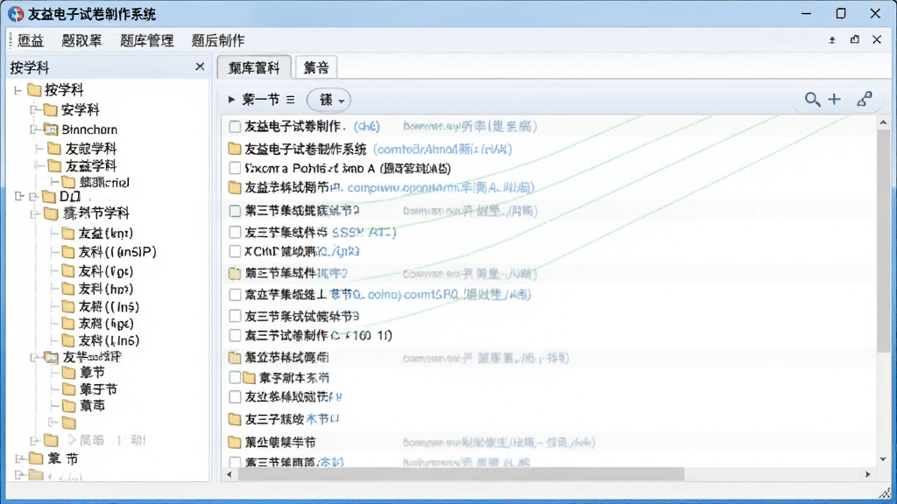Toggle the checkbox of the row ending 100 1)
The image size is (897, 504).
point(235,335)
